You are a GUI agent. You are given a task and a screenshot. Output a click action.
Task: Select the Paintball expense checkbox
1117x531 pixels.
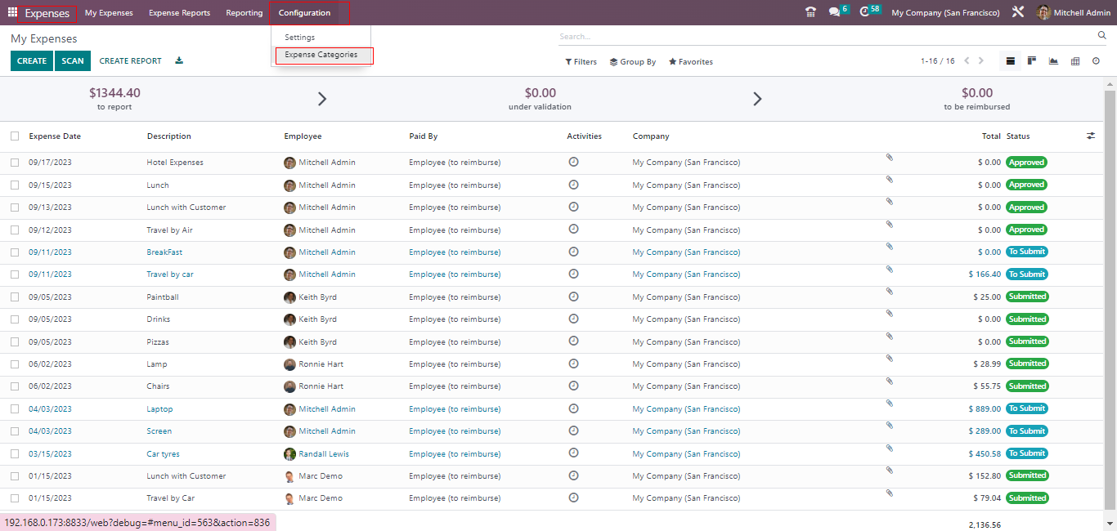tap(15, 297)
